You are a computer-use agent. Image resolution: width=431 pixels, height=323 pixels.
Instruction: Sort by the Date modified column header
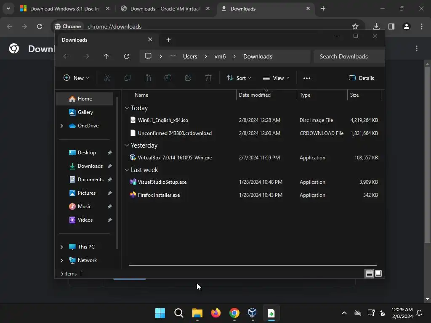(255, 95)
